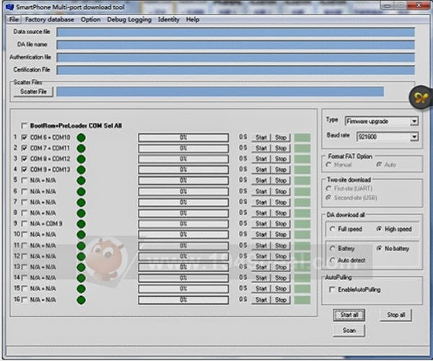The image size is (433, 361).
Task: Click Stop for row 1 COM 6 + COM10
Action: point(281,138)
